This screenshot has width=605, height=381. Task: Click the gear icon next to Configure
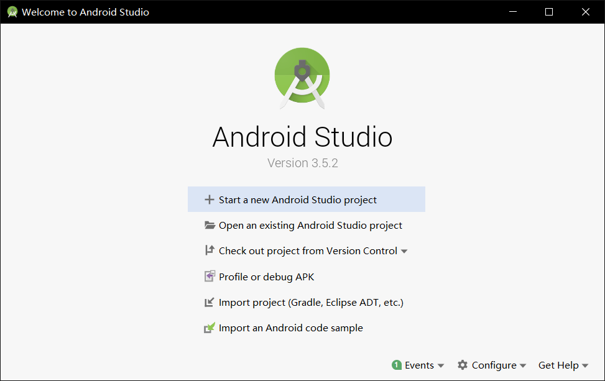point(461,365)
